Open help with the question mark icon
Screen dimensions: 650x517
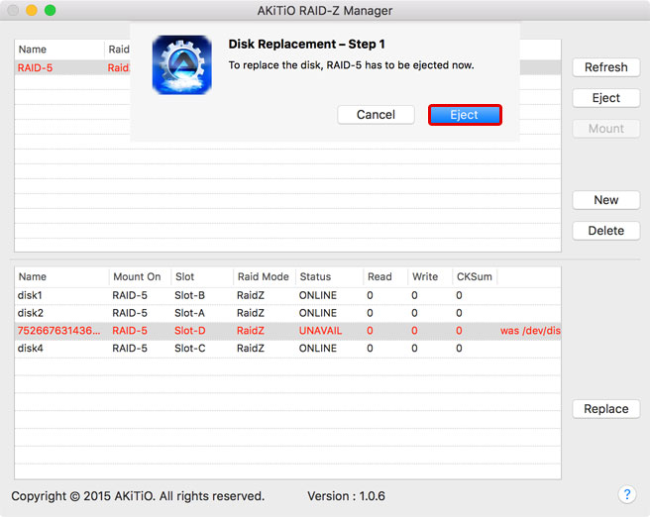626,494
